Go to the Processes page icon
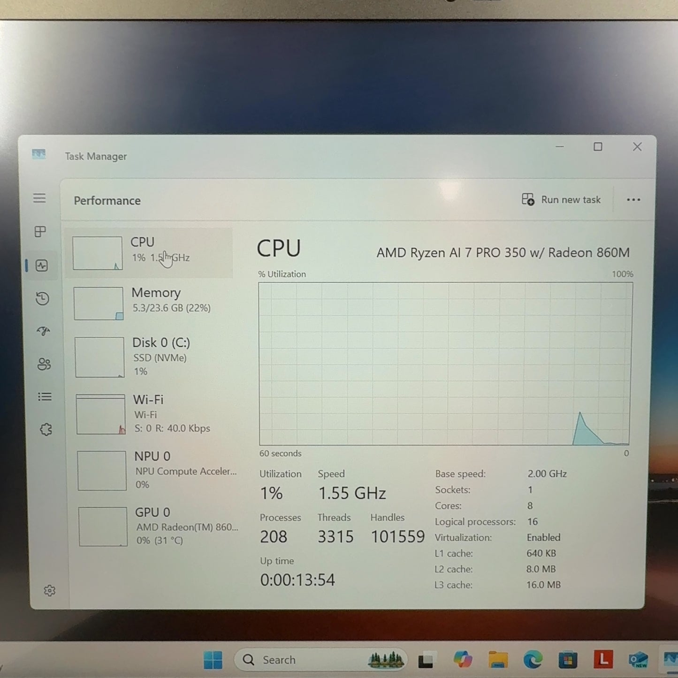Image resolution: width=678 pixels, height=678 pixels. 40,232
